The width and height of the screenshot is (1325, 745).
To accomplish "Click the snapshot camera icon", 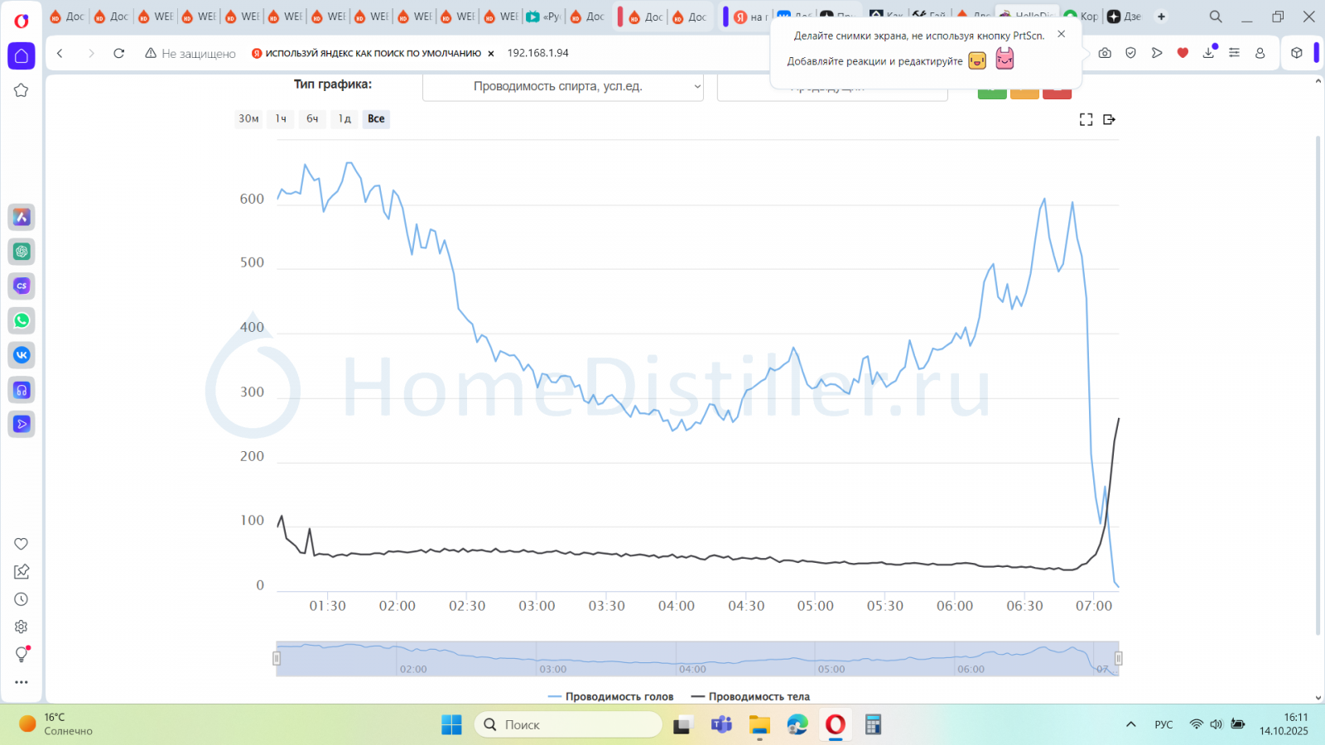I will [1105, 53].
